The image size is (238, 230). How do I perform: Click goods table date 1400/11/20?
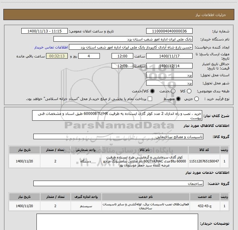pos(24,161)
